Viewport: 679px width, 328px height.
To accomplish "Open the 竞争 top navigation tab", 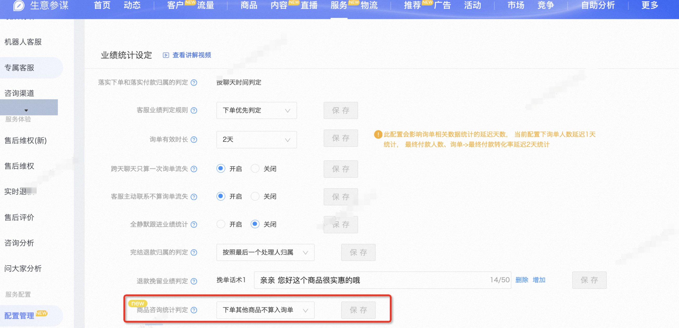I will (546, 5).
